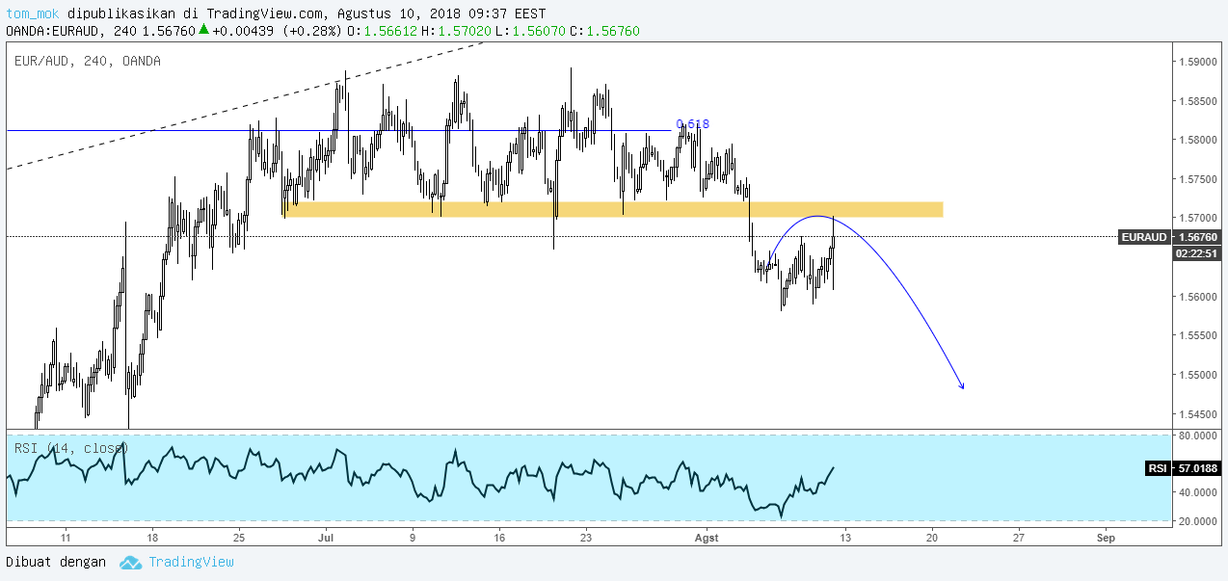Select the RSI (14, close) indicator label
Image resolution: width=1228 pixels, height=581 pixels.
click(71, 448)
